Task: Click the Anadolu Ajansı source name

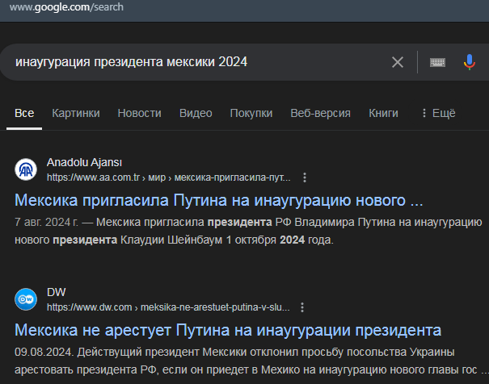Action: click(84, 162)
